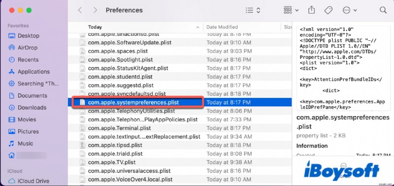The image size is (394, 186).
Task: Click the Tags toolbar icon
Action: click(328, 10)
